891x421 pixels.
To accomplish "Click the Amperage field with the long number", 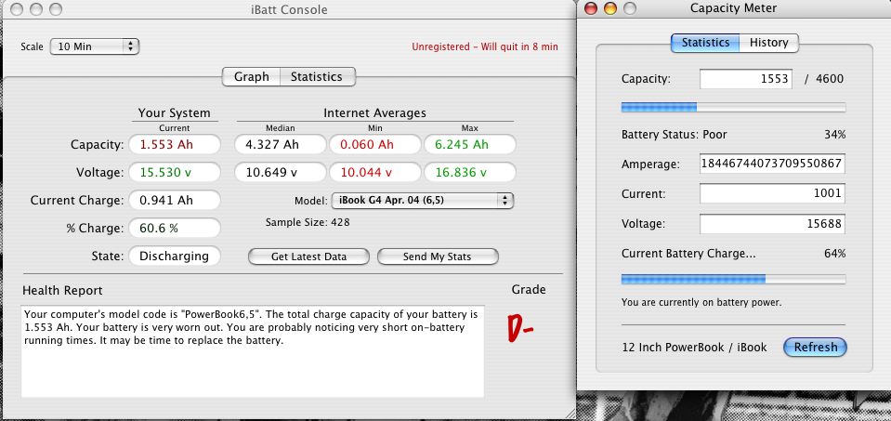I will click(x=772, y=164).
